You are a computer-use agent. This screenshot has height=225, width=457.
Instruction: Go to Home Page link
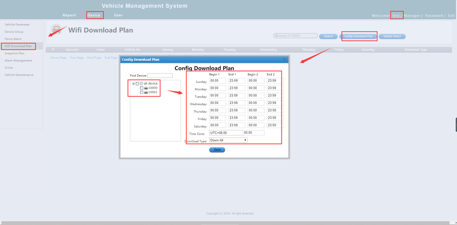pos(59,58)
